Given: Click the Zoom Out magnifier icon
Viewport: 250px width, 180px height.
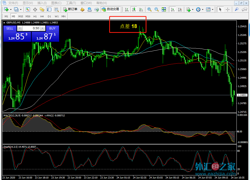Looking at the screenshot, I should coord(157,9).
